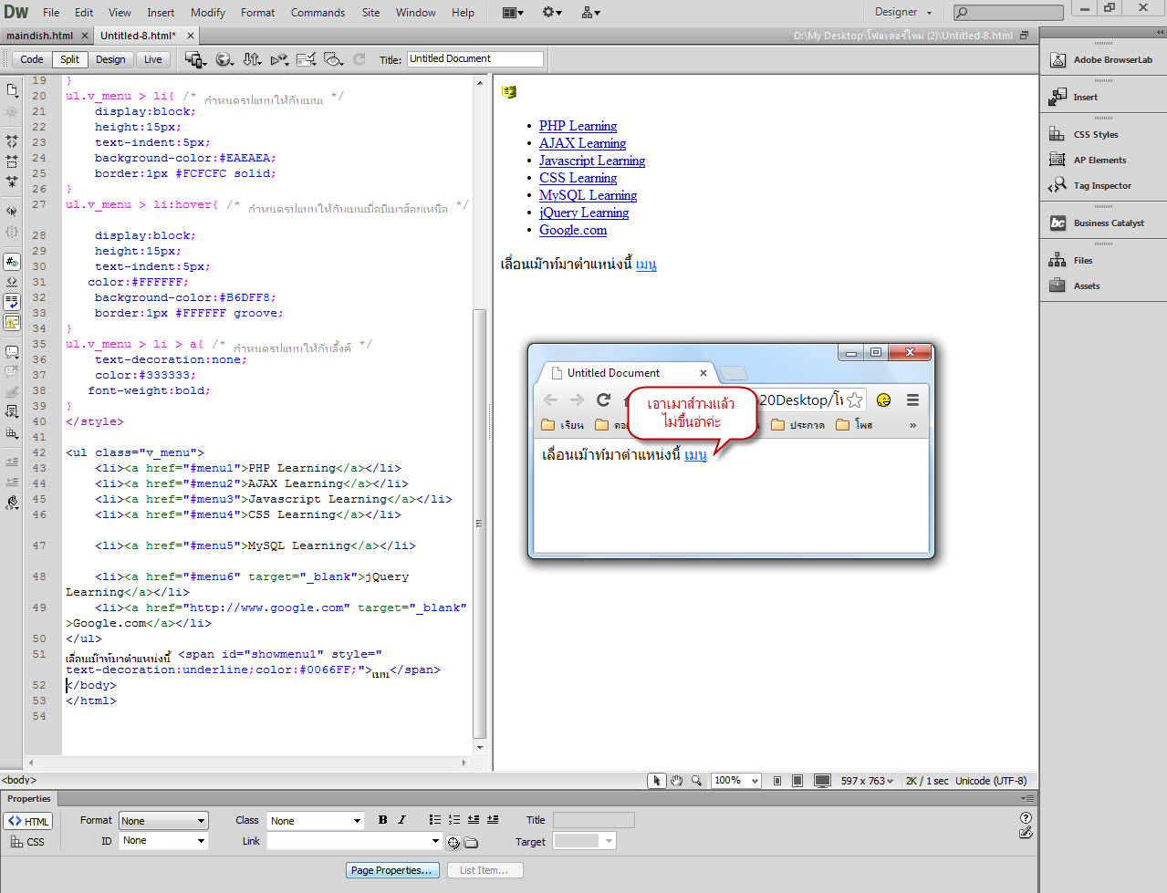Click the Unordered List icon
1167x893 pixels.
pyautogui.click(x=435, y=820)
